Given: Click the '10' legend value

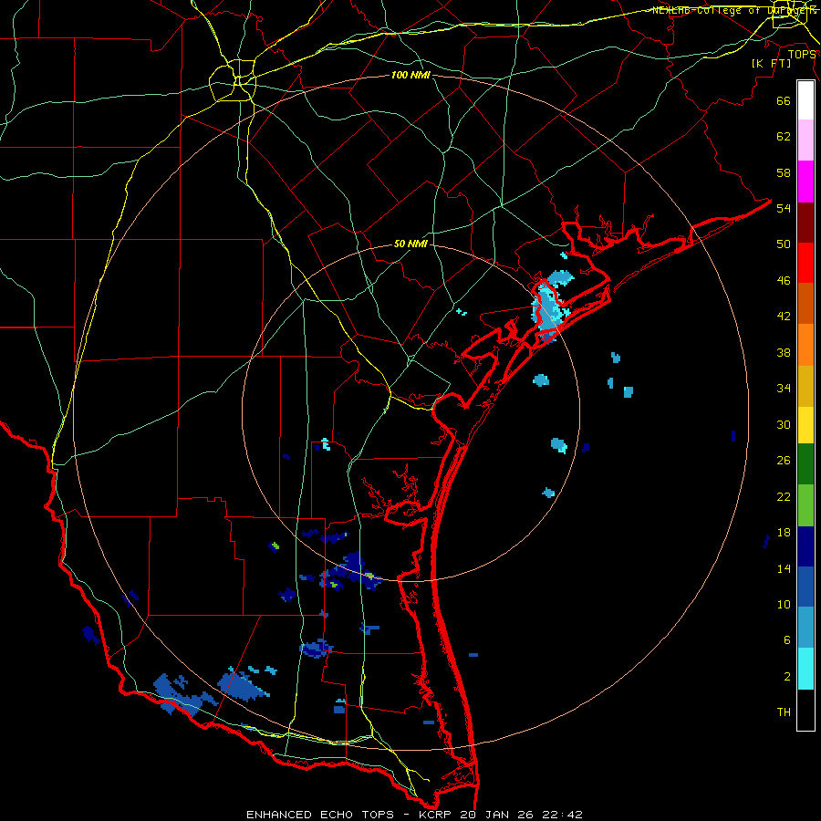Looking at the screenshot, I should click(784, 604).
